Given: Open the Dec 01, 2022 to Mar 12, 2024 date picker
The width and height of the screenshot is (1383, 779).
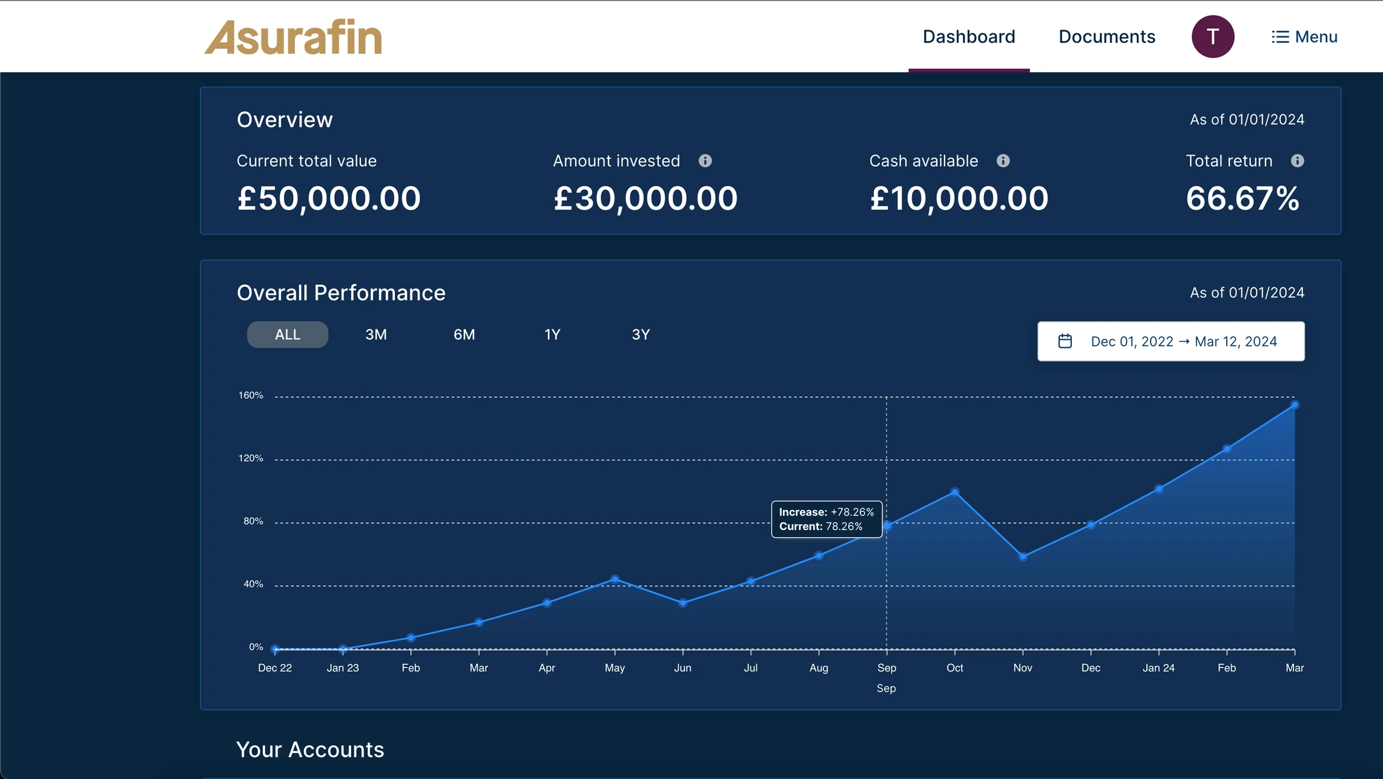Looking at the screenshot, I should point(1171,341).
